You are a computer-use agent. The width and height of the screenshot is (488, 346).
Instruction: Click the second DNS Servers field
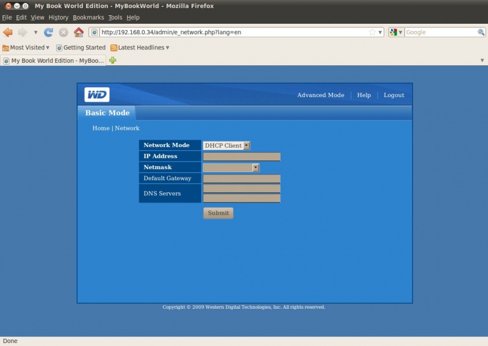pos(242,198)
